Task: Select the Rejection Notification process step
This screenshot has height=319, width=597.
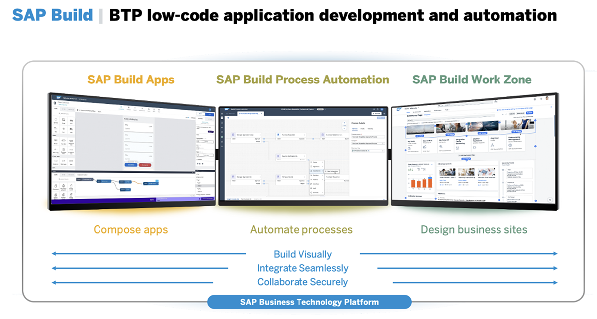Action: (291, 157)
